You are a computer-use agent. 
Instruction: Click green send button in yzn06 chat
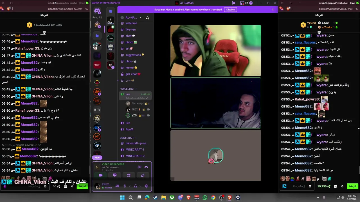[x=352, y=186]
